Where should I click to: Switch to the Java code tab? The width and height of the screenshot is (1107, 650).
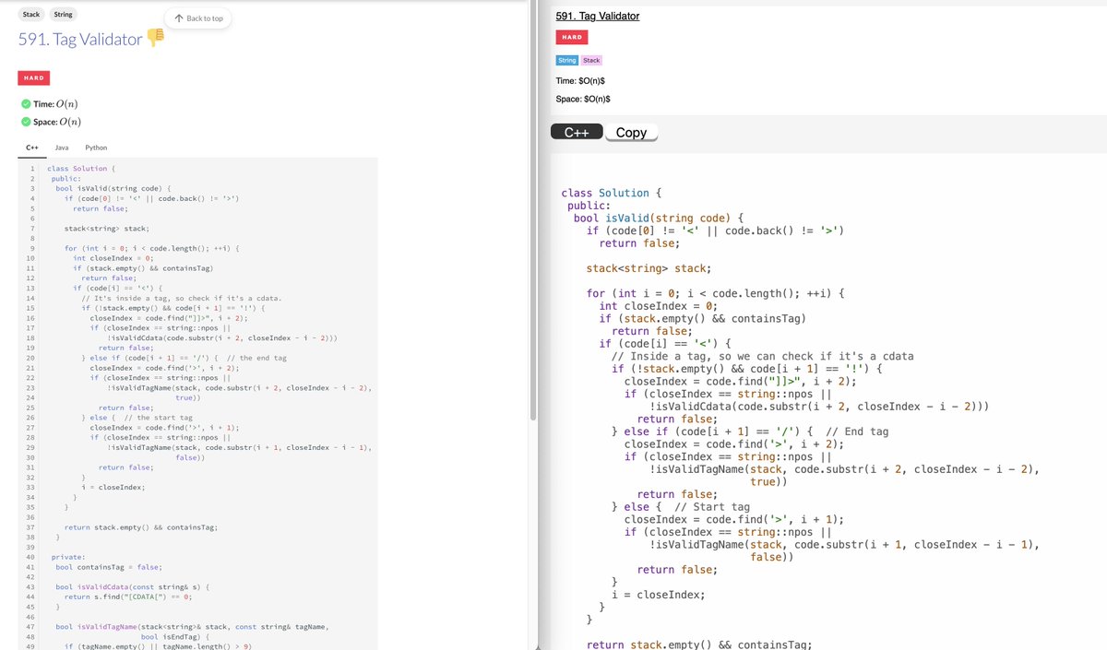[x=63, y=148]
